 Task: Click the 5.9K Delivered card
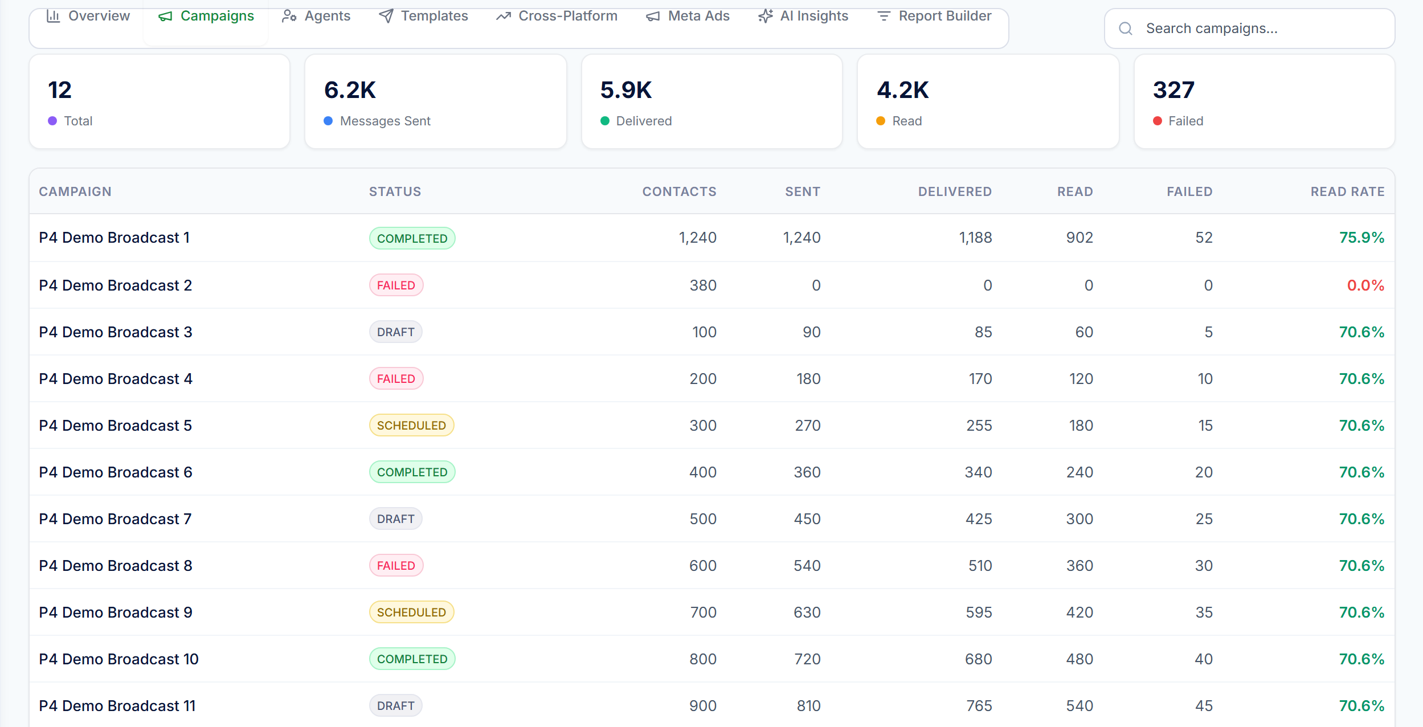pos(712,101)
